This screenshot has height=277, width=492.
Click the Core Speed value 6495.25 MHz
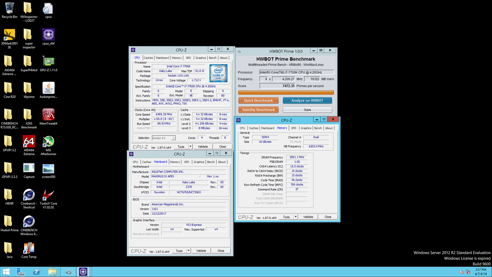click(x=164, y=114)
